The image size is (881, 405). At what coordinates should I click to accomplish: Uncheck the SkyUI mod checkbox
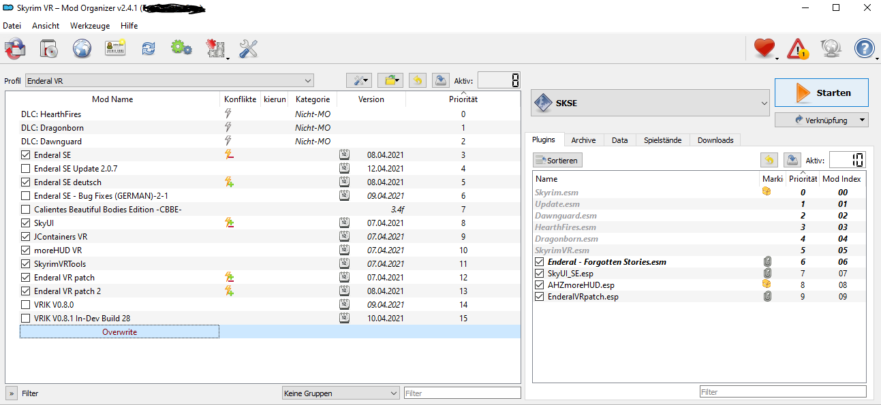[26, 223]
